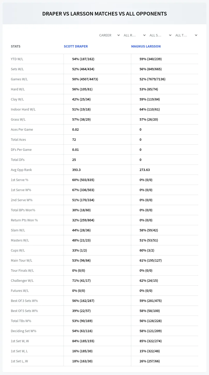The image size is (209, 375).
Task: Click the Slam W/L row label
Action: (x=18, y=230)
